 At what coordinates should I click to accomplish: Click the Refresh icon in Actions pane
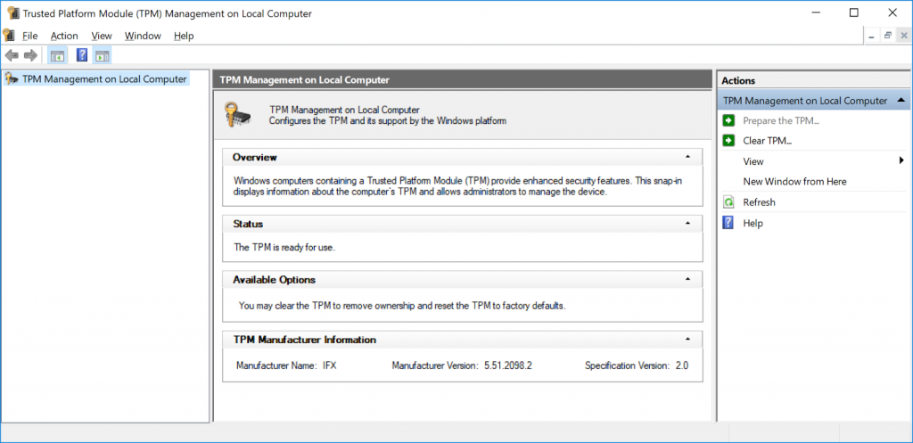tap(728, 202)
